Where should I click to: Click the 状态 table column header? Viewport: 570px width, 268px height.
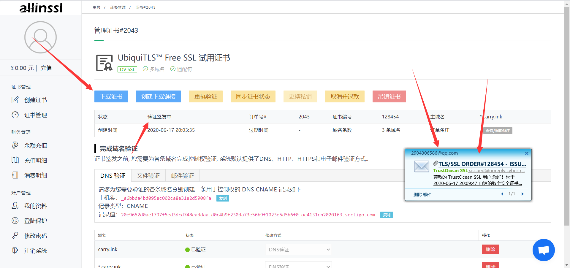(189, 235)
